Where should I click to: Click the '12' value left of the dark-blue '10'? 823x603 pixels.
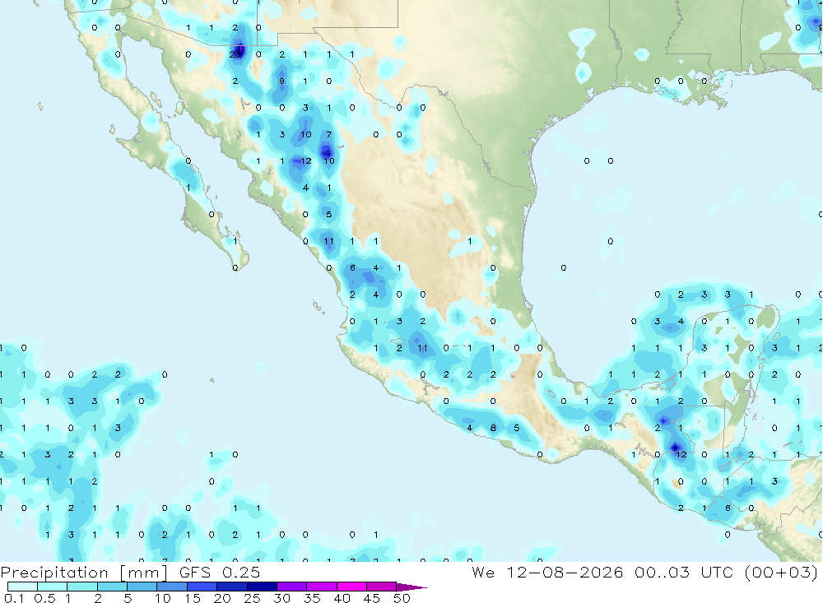click(306, 160)
